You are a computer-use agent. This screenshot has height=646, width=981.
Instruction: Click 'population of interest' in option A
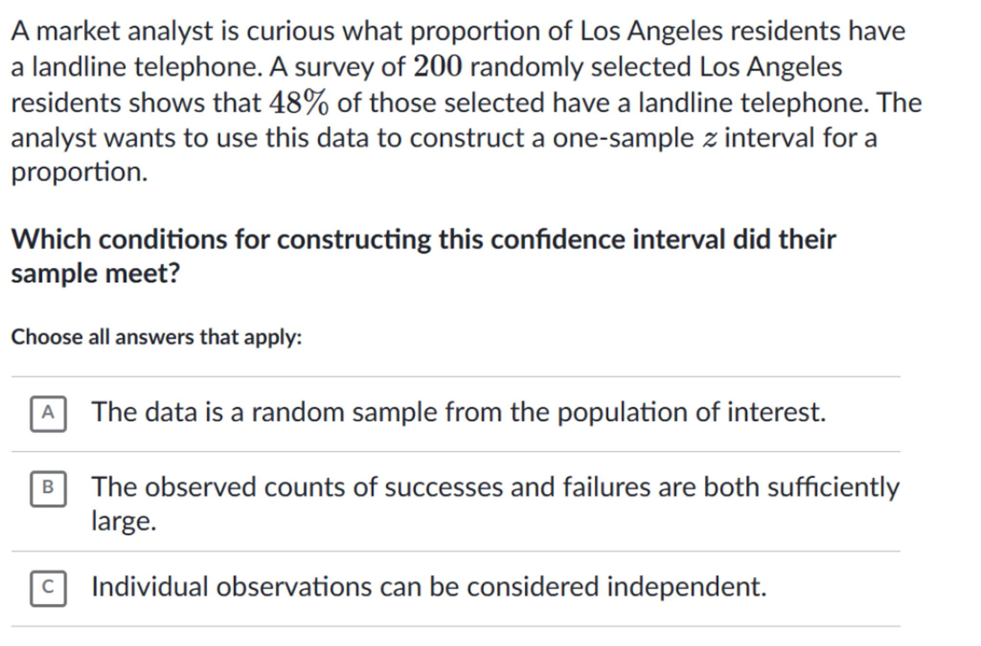click(691, 412)
